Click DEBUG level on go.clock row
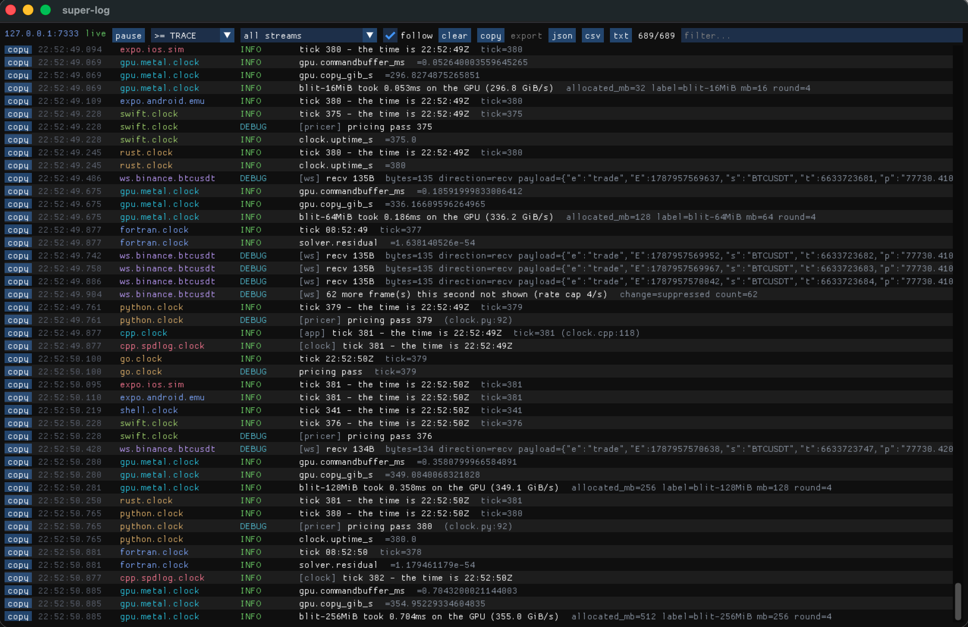The height and width of the screenshot is (627, 968). tap(253, 372)
